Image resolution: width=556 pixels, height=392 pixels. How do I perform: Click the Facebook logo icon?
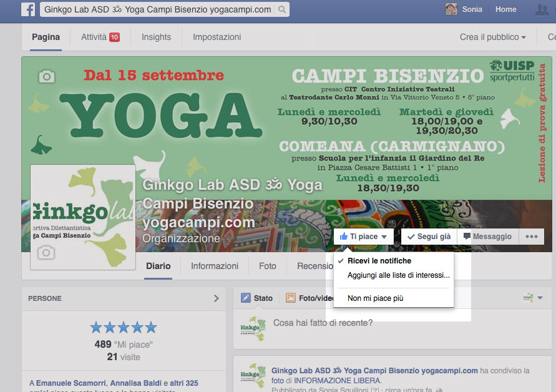click(28, 9)
